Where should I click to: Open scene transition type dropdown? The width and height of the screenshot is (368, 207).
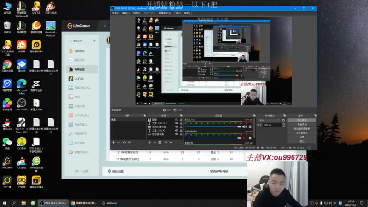tap(269, 121)
